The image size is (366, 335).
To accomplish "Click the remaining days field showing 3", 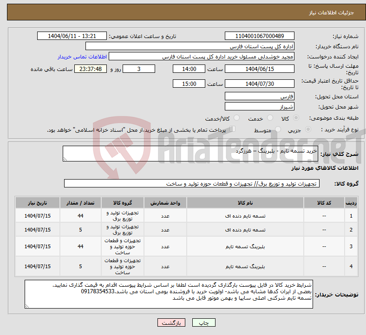I will click(x=139, y=69).
